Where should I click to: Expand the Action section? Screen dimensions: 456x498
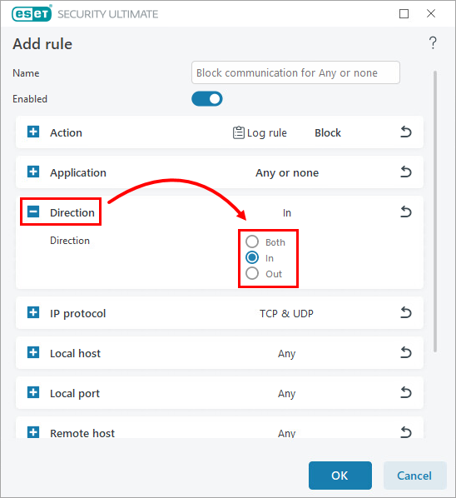click(x=33, y=132)
